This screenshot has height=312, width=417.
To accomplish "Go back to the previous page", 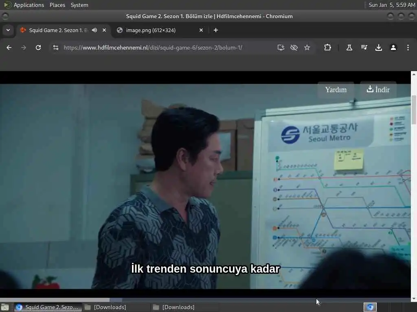I will (9, 48).
